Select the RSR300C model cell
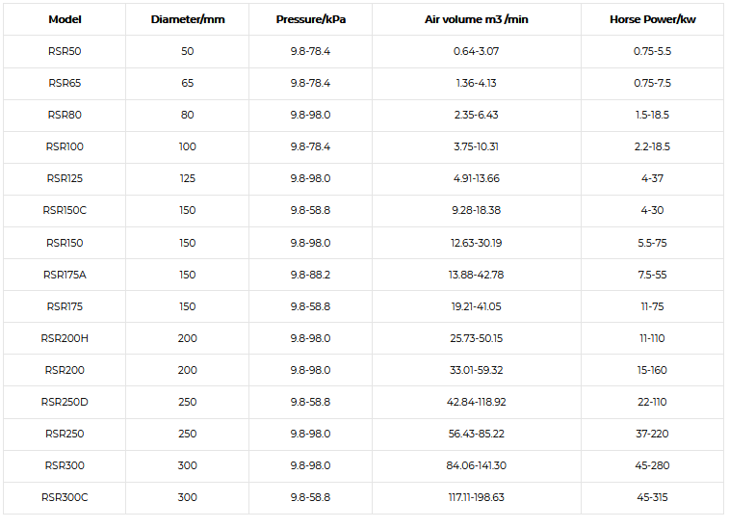 65,497
